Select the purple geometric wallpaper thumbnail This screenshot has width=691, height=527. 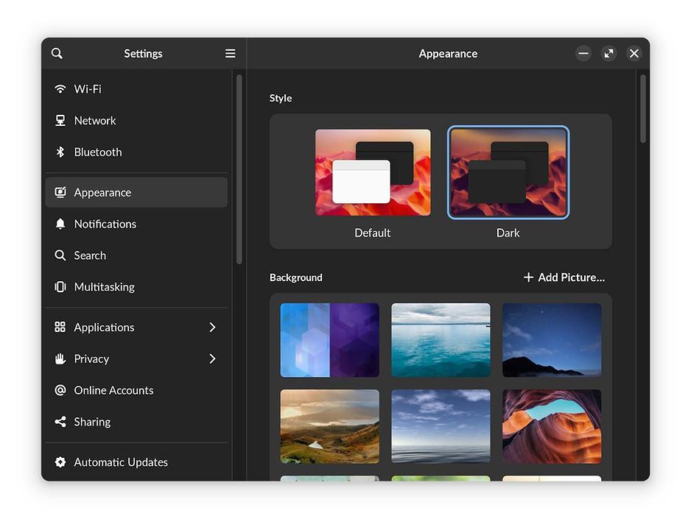pos(329,340)
